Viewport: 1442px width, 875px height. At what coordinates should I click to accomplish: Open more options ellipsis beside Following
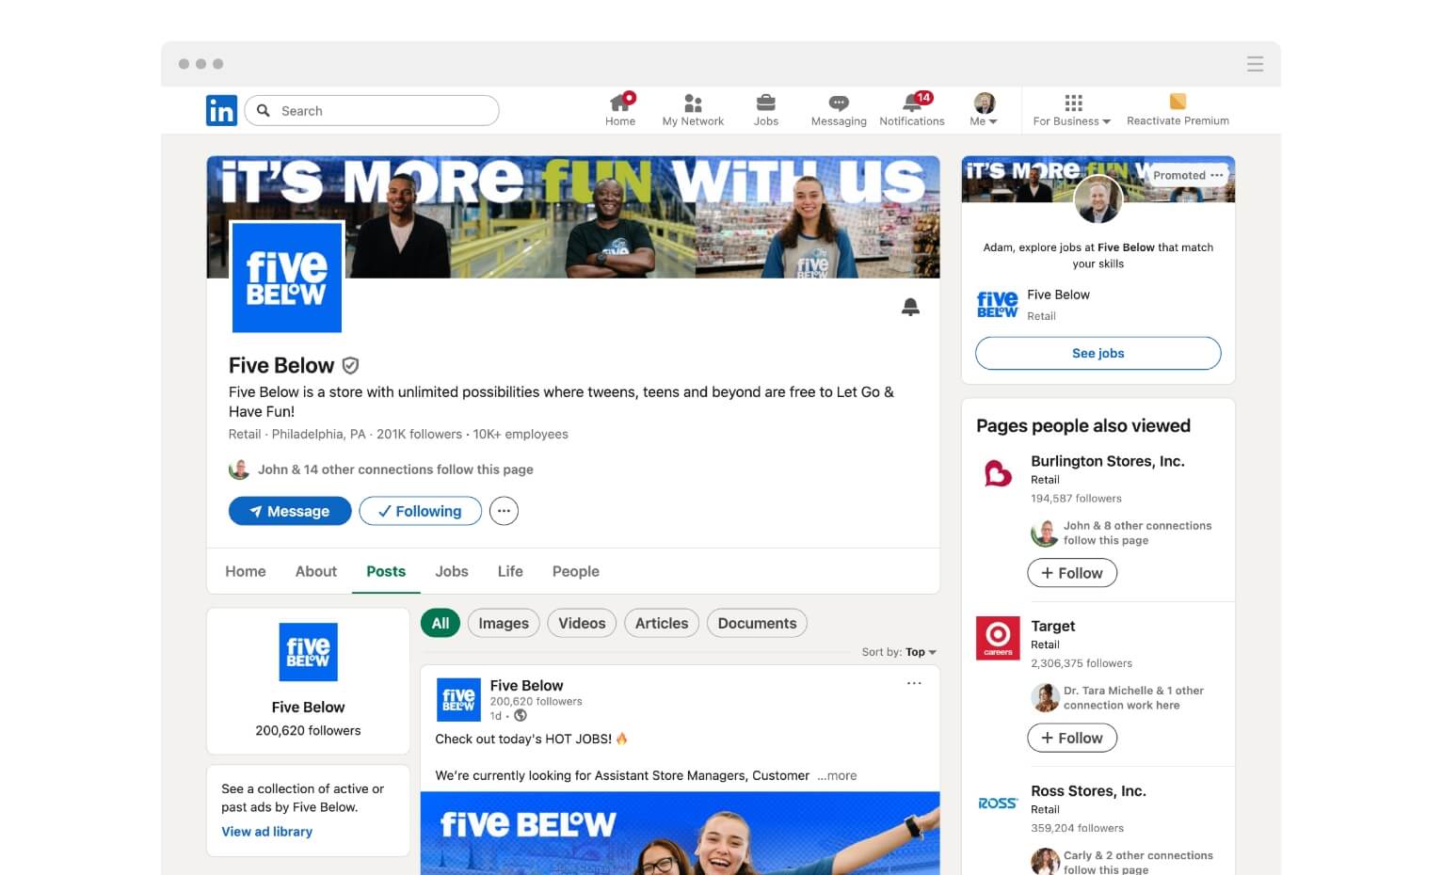point(504,511)
